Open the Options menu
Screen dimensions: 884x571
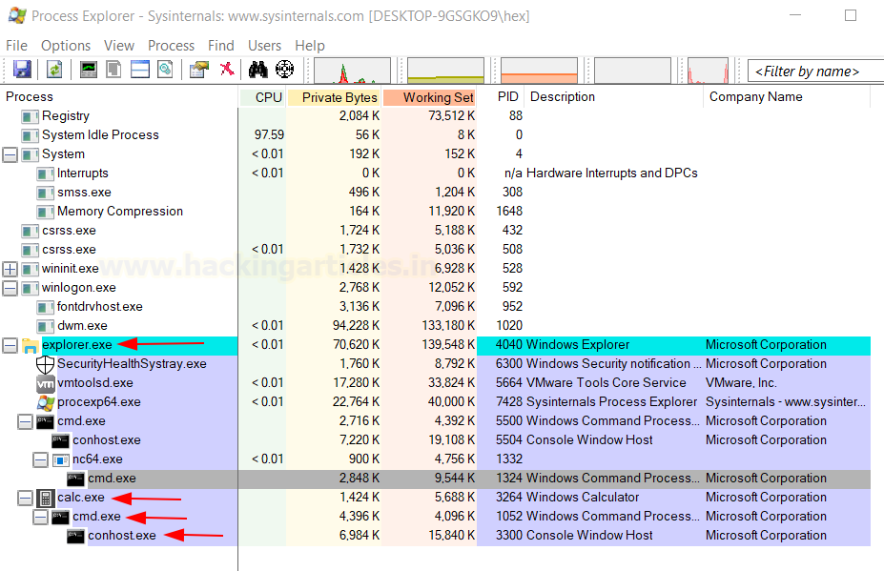coord(66,46)
